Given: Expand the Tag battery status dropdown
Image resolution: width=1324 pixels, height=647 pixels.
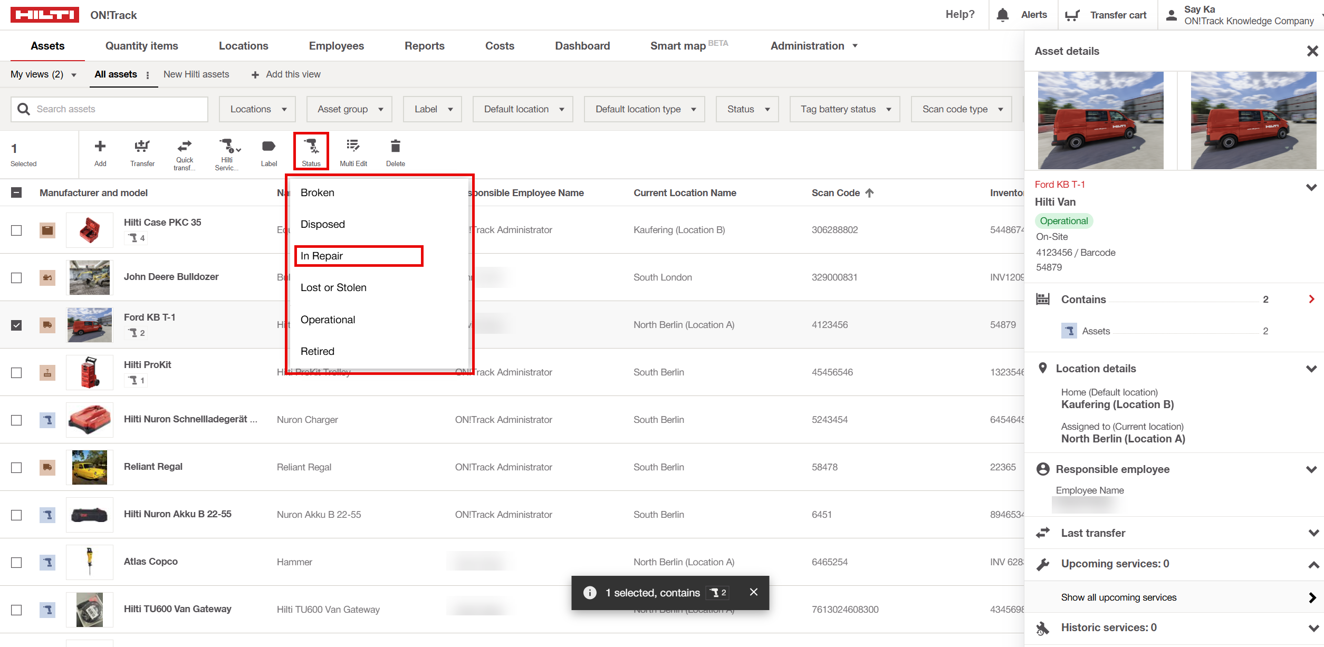Looking at the screenshot, I should tap(845, 109).
